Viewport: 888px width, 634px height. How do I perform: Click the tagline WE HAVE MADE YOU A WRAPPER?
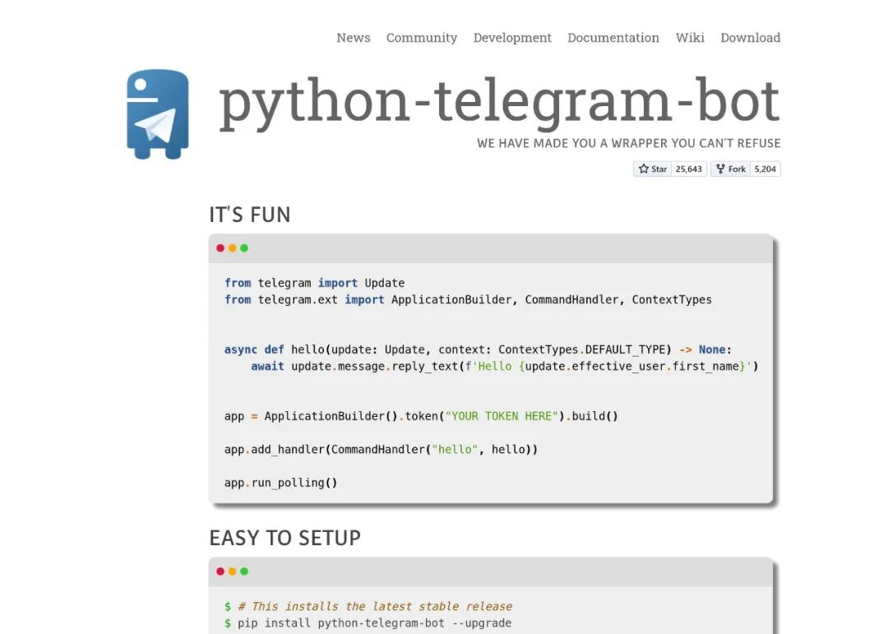629,143
